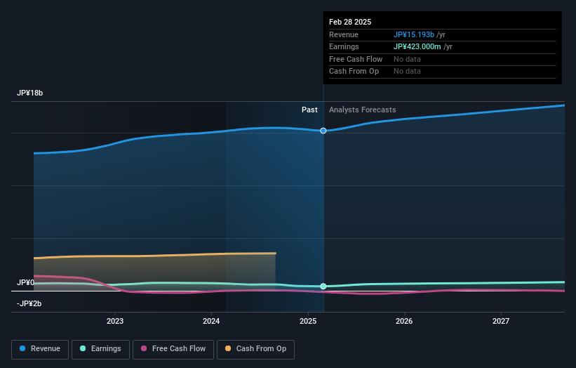576x368 pixels.
Task: Click the Revenue tooltip row label
Action: pos(344,34)
